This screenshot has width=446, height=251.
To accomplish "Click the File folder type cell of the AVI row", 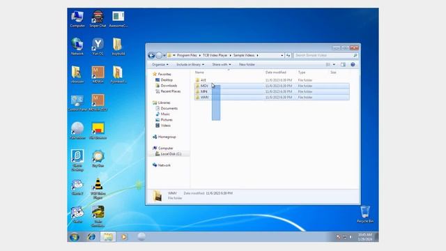I will point(305,80).
